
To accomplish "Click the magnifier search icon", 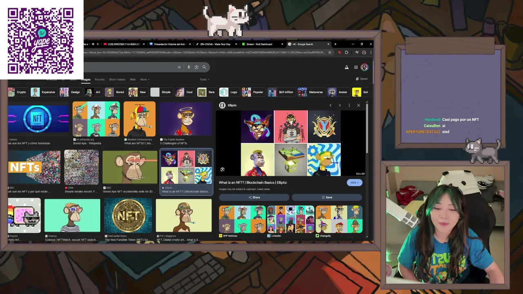I will tap(204, 67).
